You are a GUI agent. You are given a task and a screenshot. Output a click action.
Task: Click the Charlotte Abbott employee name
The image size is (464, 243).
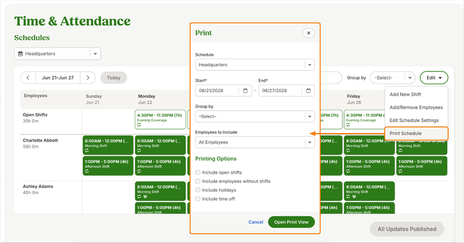[x=40, y=140]
